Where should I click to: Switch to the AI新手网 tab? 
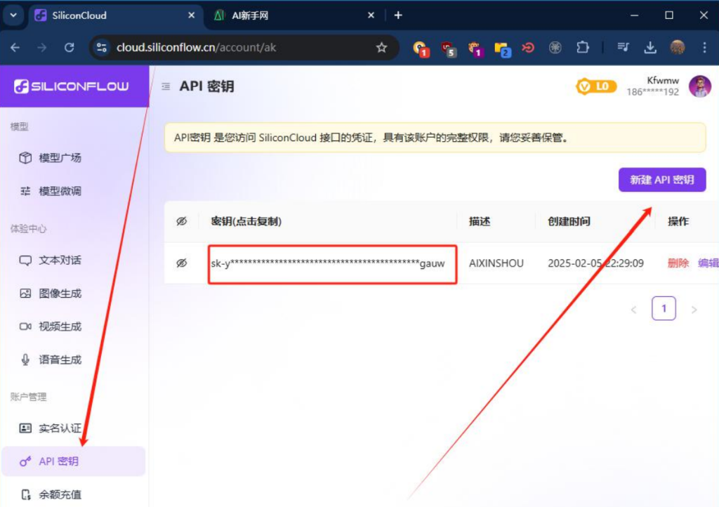pyautogui.click(x=294, y=15)
